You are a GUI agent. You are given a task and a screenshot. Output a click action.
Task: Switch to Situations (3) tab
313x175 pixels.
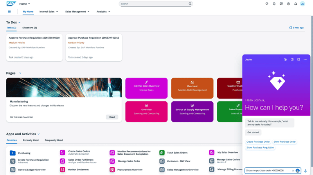pos(30,28)
